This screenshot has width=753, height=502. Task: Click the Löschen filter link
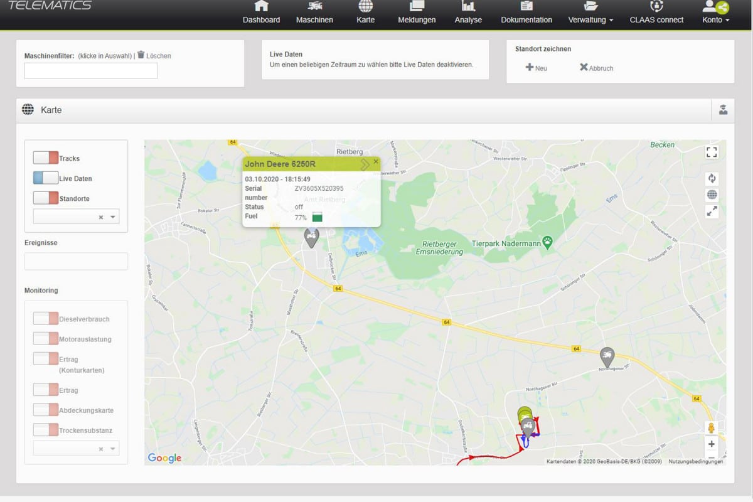pos(159,56)
